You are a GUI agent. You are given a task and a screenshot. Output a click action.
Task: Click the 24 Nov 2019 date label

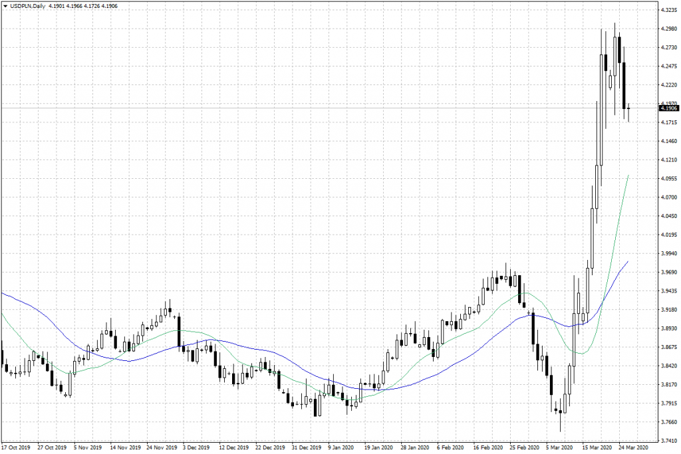[162, 447]
